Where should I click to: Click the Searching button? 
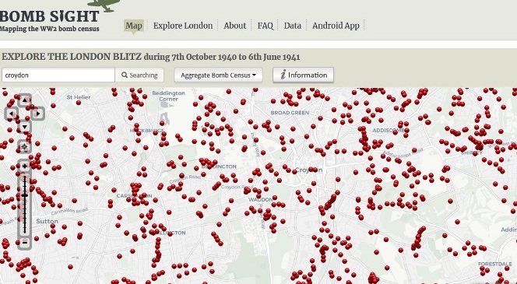[x=139, y=75]
